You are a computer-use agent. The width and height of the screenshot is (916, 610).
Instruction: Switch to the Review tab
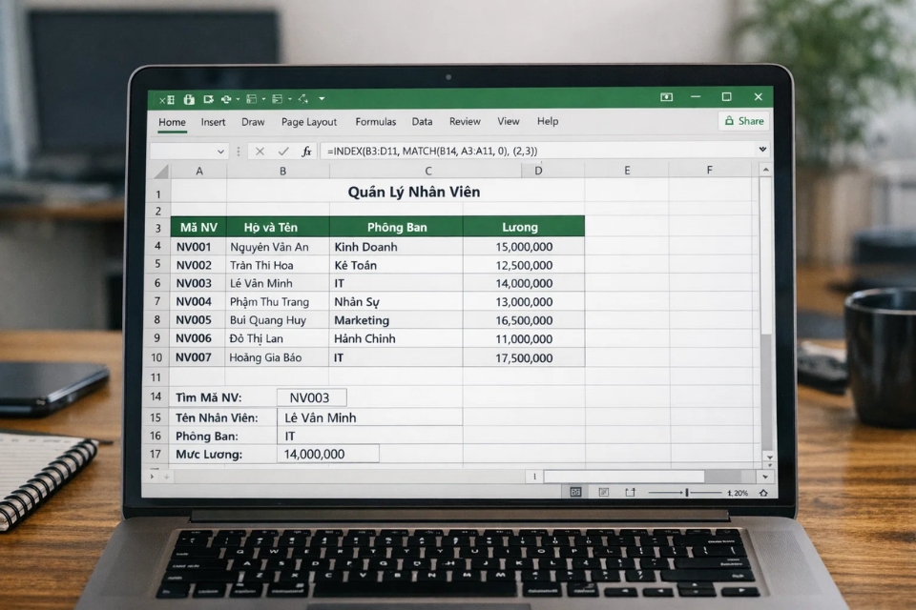click(465, 122)
